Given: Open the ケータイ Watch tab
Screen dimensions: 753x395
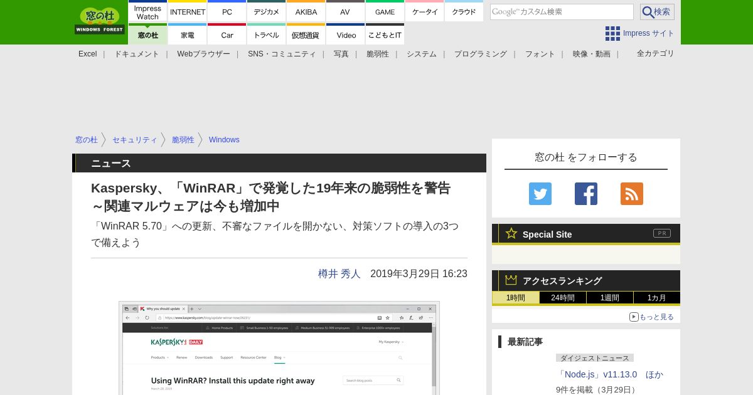Looking at the screenshot, I should (425, 11).
